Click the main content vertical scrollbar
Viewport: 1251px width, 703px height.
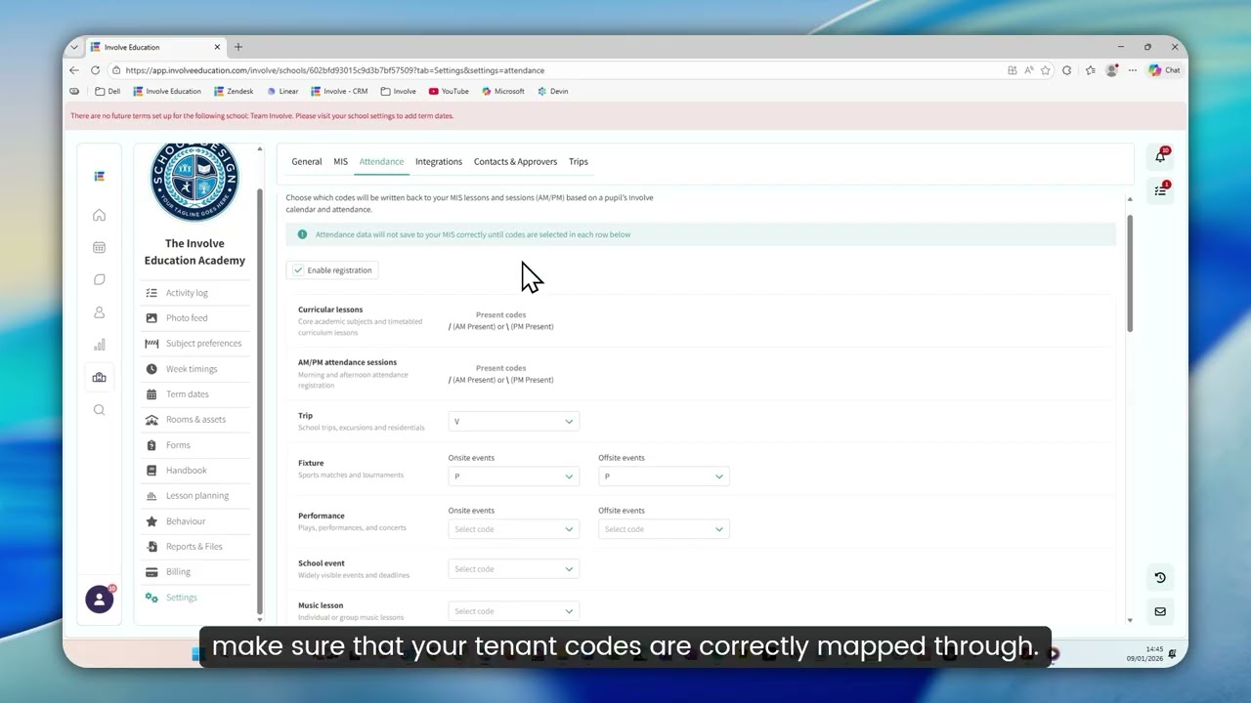[x=1130, y=273]
